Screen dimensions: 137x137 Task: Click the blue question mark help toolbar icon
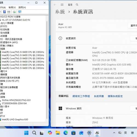(x=4, y=12)
